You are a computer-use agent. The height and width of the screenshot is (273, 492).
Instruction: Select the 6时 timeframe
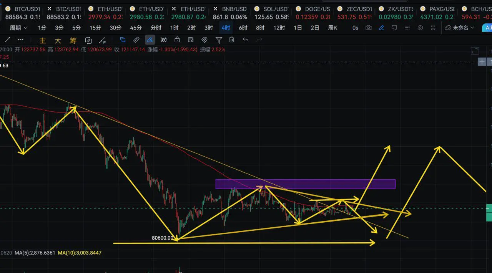[243, 28]
